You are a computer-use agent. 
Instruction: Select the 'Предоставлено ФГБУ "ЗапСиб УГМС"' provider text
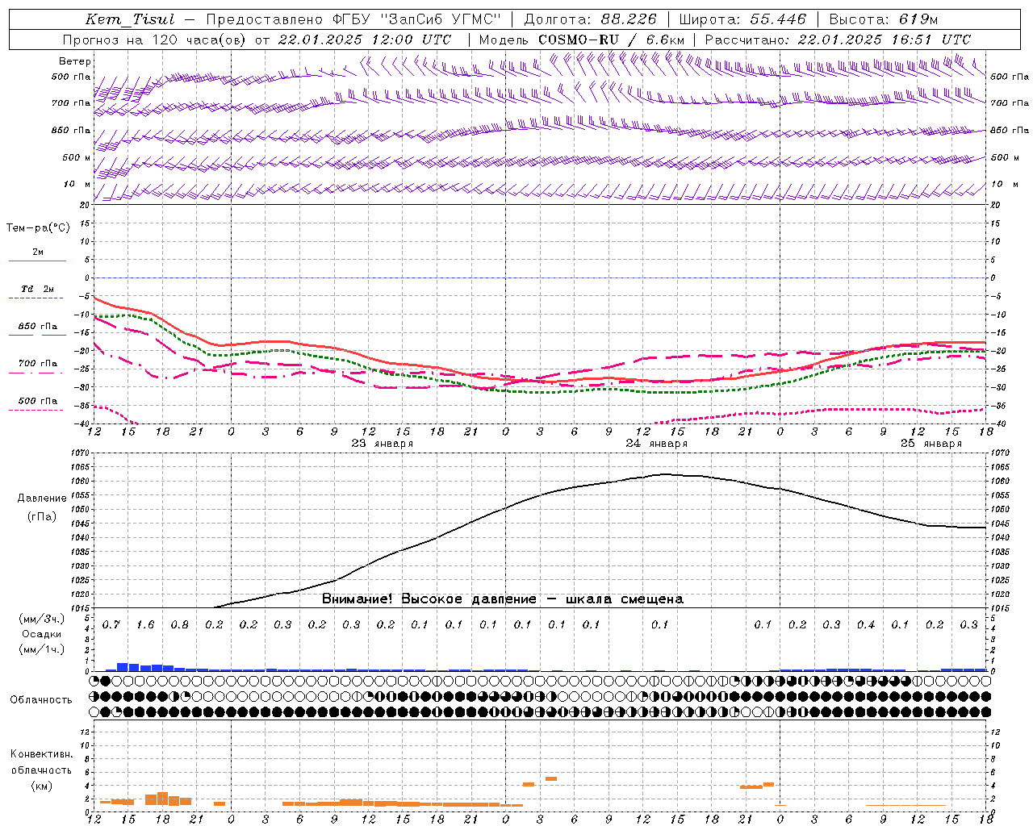pos(355,19)
